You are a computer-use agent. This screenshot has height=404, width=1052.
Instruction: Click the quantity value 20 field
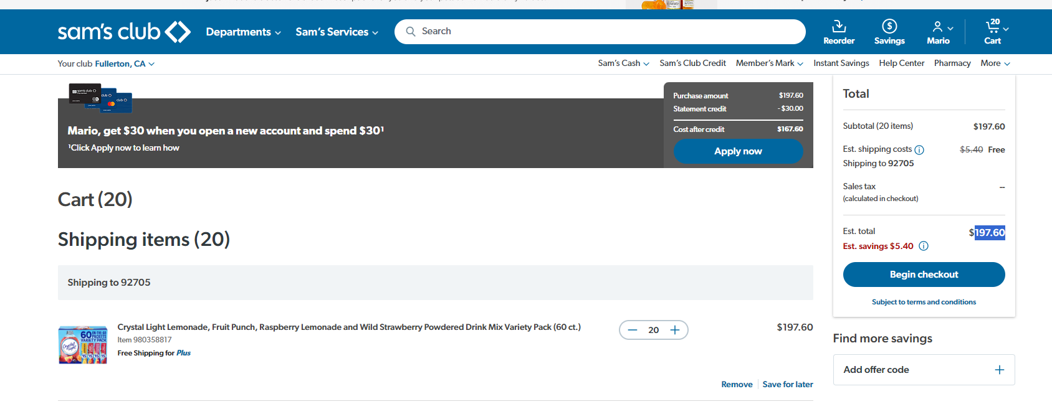pyautogui.click(x=654, y=330)
